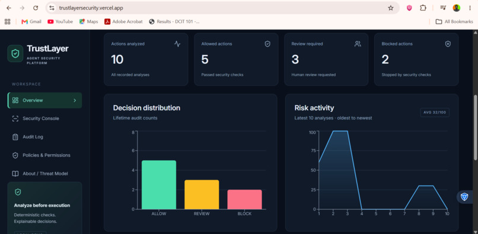
Task: Open Adobe Acrobat bookmark
Action: point(123,22)
